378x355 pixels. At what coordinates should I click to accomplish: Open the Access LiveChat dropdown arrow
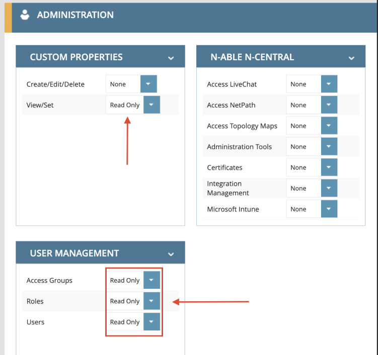(329, 84)
